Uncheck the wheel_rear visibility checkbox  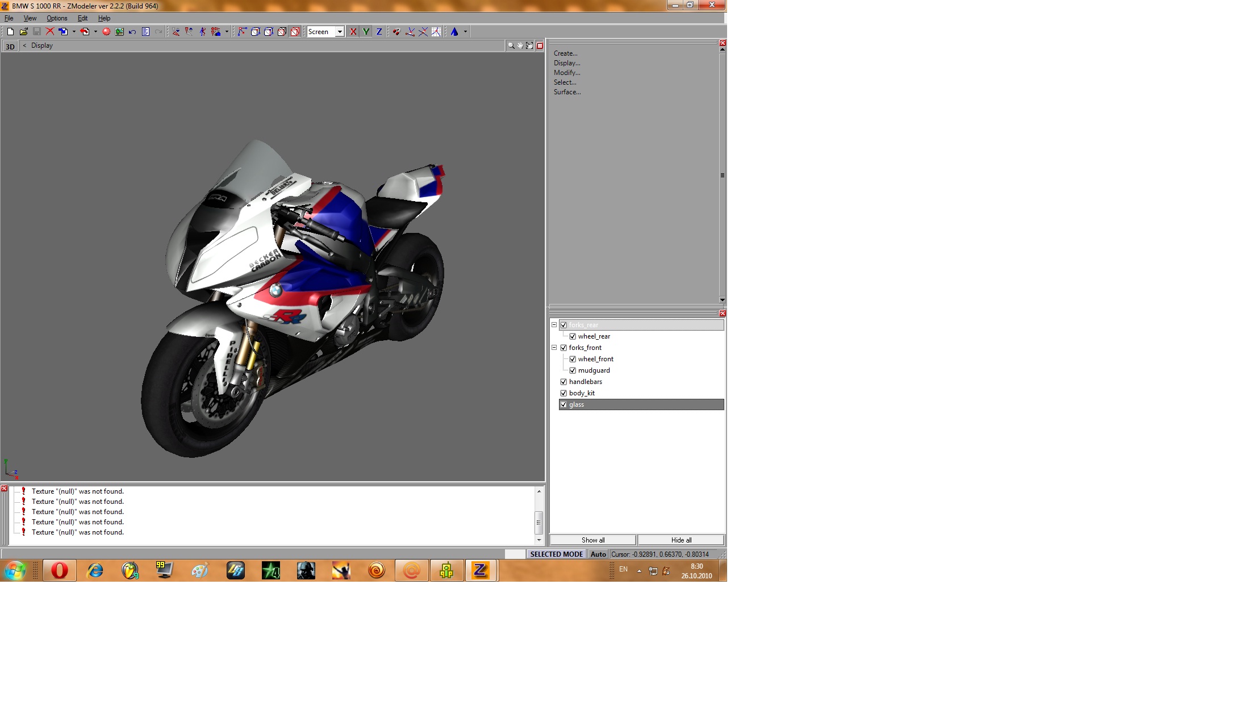pos(573,336)
